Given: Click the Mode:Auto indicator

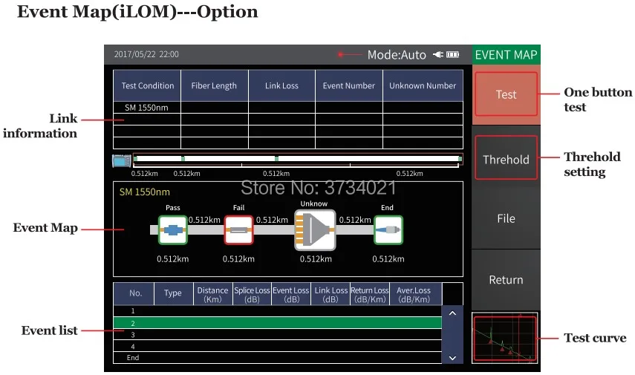Looking at the screenshot, I should [x=397, y=55].
